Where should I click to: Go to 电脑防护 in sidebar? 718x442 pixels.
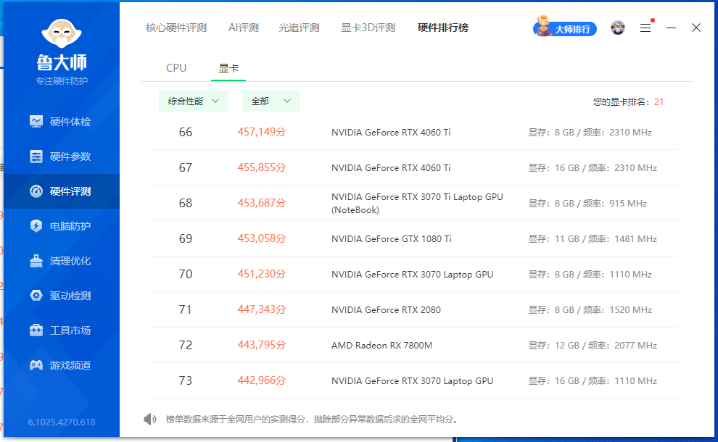62,226
